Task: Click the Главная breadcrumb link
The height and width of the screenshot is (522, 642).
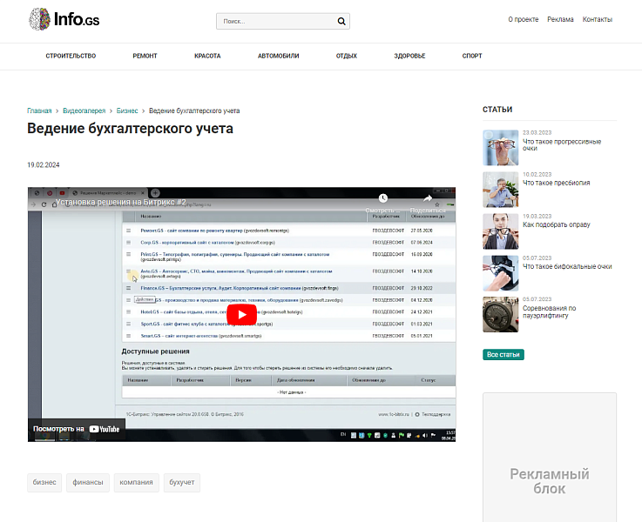Action: (x=39, y=111)
